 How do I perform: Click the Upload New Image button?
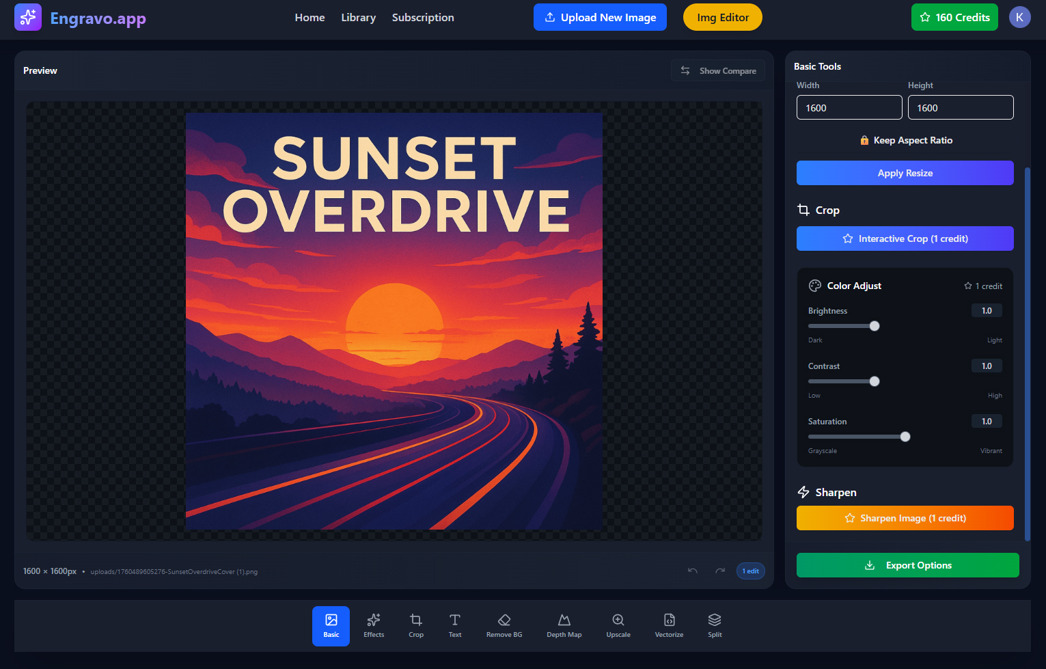click(600, 18)
